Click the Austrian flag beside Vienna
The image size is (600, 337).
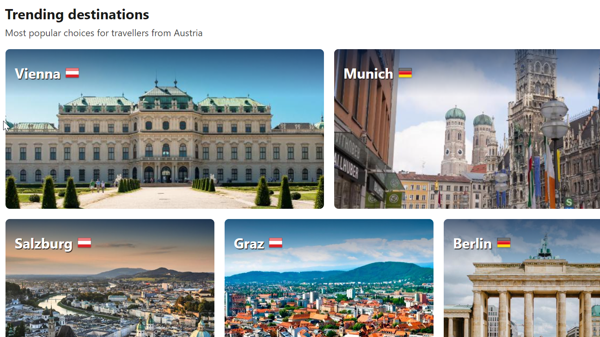click(72, 73)
